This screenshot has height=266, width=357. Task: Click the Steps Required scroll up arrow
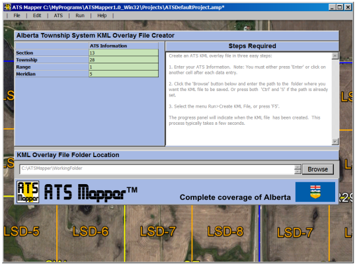click(335, 55)
